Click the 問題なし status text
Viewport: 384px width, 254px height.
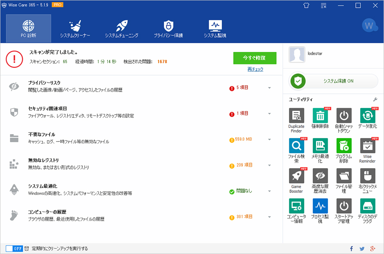tap(244, 191)
